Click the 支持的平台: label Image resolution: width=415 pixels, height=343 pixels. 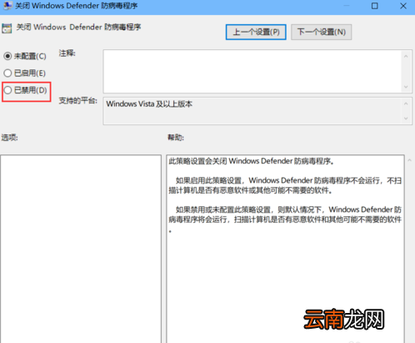pos(78,101)
